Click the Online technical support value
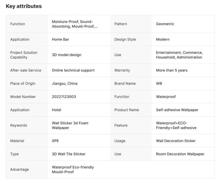The height and width of the screenshot is (182, 219). click(x=73, y=70)
